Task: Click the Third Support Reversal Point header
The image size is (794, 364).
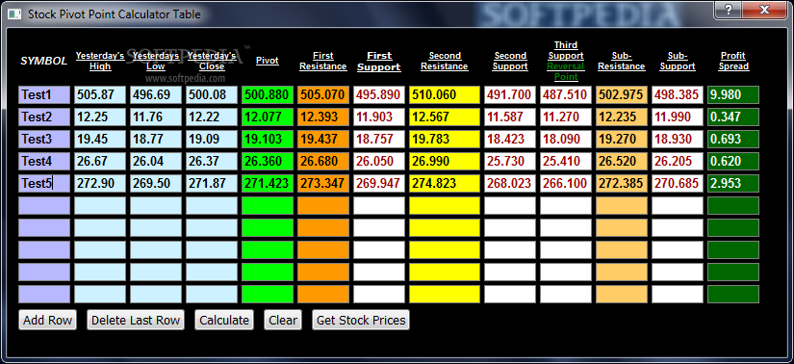Action: point(566,61)
